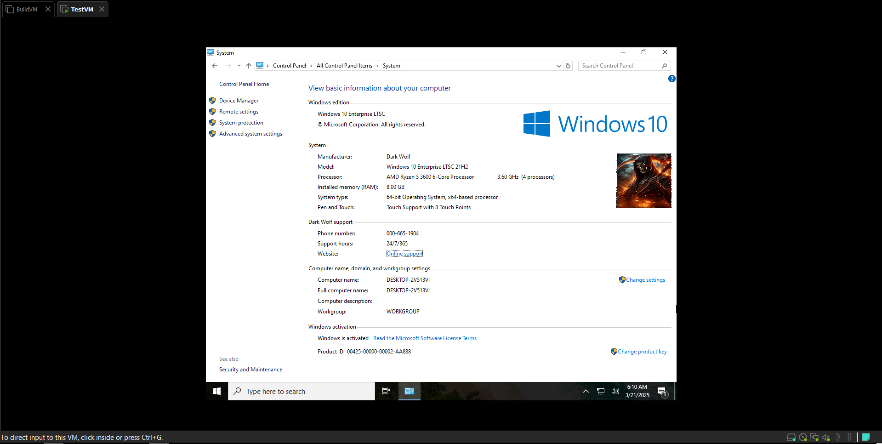Click the Up one level arrow
The image size is (882, 444).
249,66
